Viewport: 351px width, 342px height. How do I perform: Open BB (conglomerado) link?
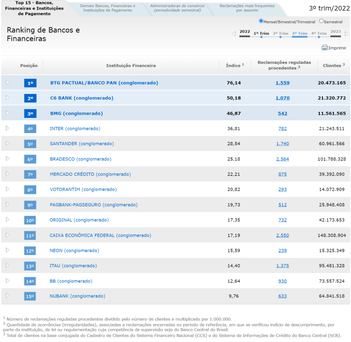(x=71, y=281)
